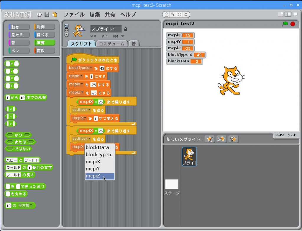
Task: Get a surprise sprite with question-mark icon
Action: 233,139
